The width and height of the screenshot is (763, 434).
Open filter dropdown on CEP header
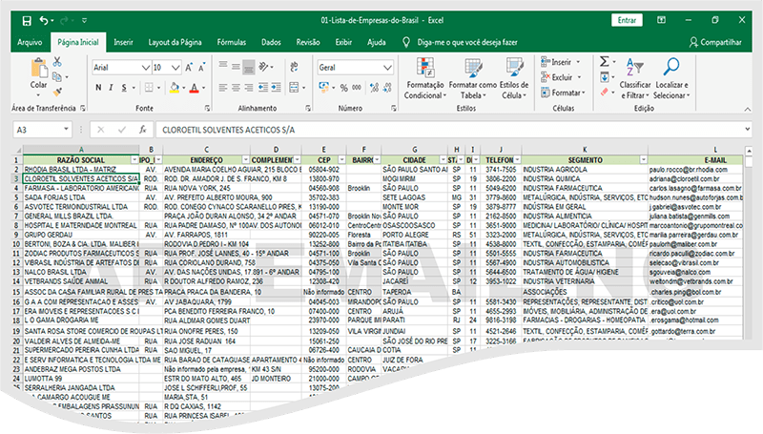pyautogui.click(x=341, y=160)
